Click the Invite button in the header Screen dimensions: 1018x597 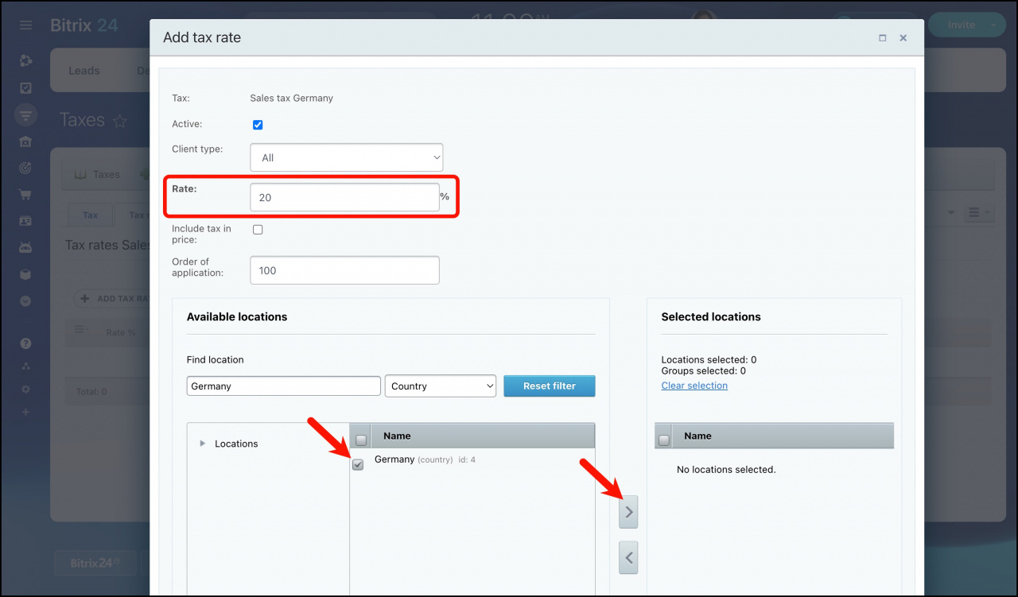(x=961, y=25)
